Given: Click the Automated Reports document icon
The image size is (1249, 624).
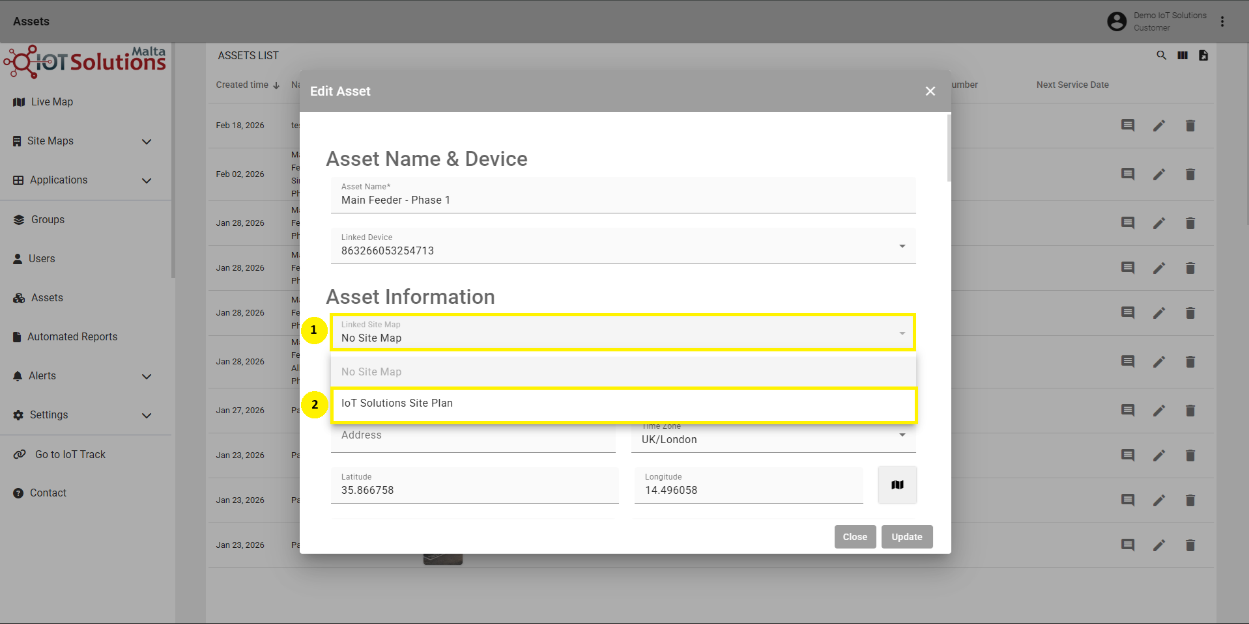Looking at the screenshot, I should coord(17,337).
